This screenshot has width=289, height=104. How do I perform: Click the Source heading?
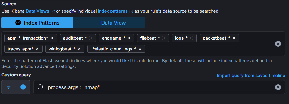coord(9,4)
